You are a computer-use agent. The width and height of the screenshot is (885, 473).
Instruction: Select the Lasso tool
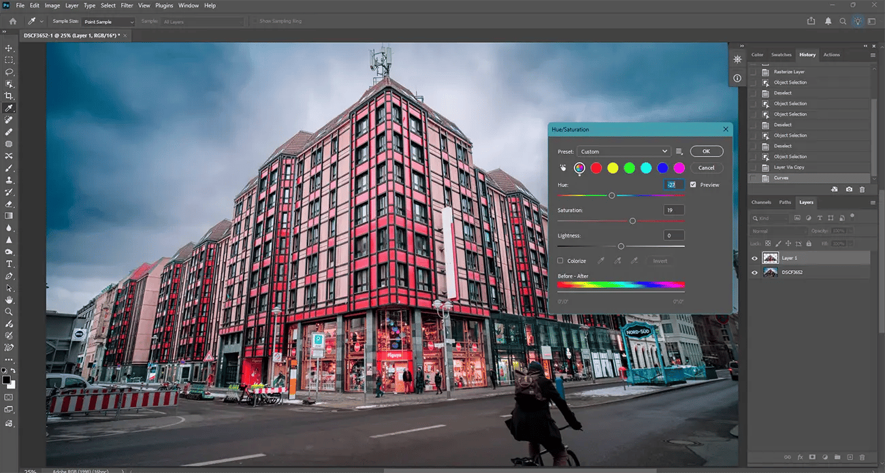(x=9, y=72)
